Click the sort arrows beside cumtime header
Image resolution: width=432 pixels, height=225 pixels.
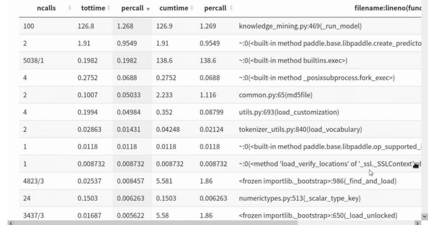[x=191, y=8]
